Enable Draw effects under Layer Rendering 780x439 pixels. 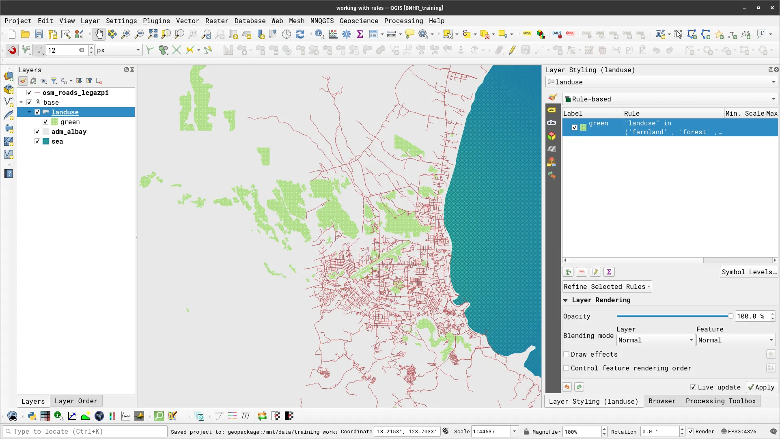(x=567, y=354)
